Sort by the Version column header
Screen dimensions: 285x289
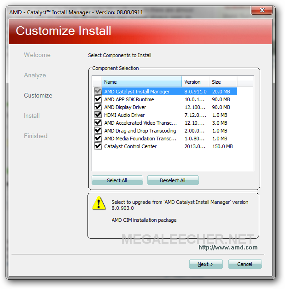[195, 82]
